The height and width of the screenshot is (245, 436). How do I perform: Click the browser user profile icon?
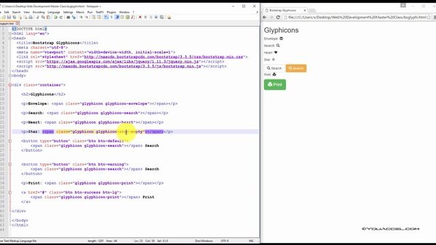click(x=403, y=5)
